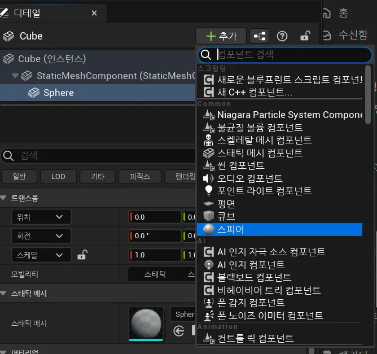The image size is (377, 354).
Task: Add 컨트롤 릭 컴포넌트
Action: pos(279,338)
